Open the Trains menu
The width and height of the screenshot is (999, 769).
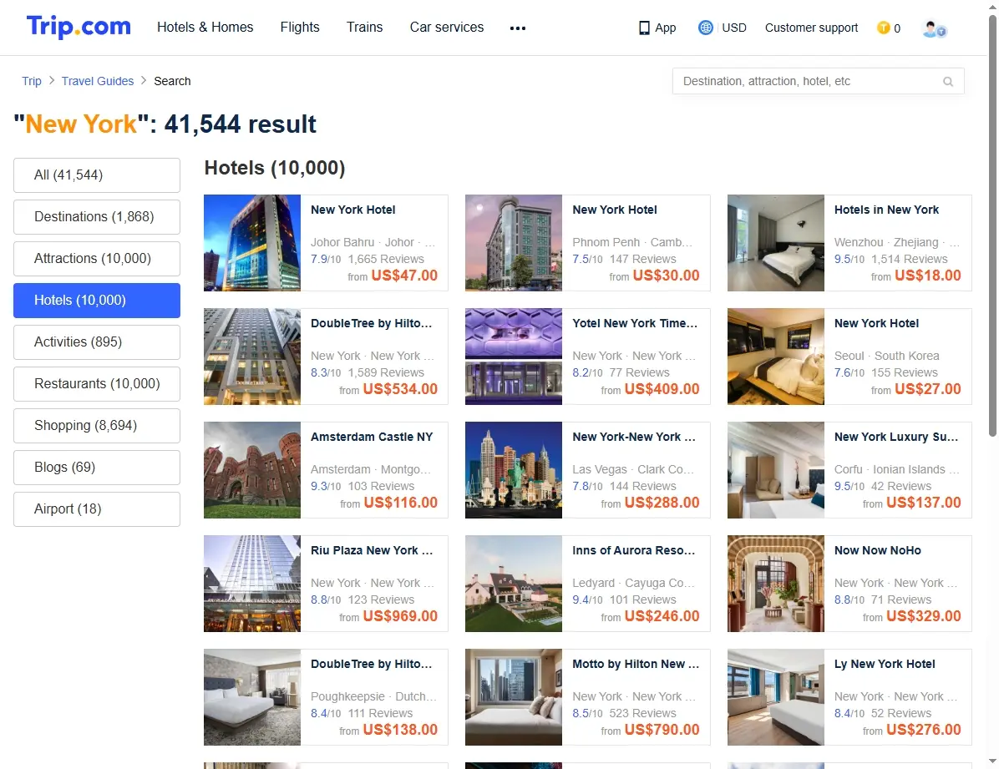pos(364,28)
